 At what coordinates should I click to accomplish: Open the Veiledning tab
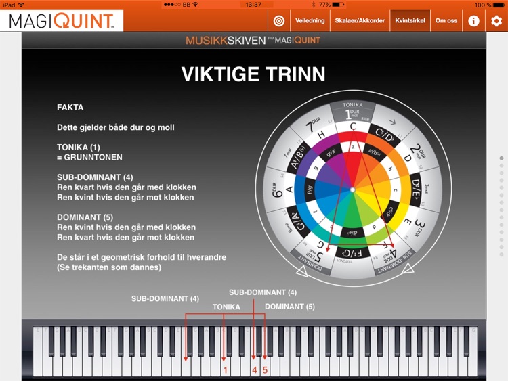pyautogui.click(x=310, y=21)
